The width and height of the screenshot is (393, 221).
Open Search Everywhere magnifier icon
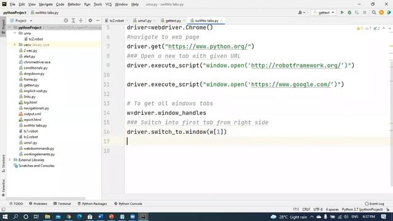point(374,12)
